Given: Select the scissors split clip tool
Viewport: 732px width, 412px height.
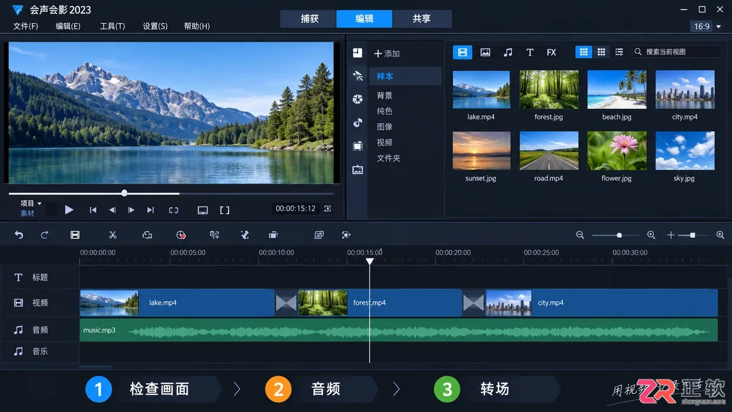Looking at the screenshot, I should click(112, 235).
